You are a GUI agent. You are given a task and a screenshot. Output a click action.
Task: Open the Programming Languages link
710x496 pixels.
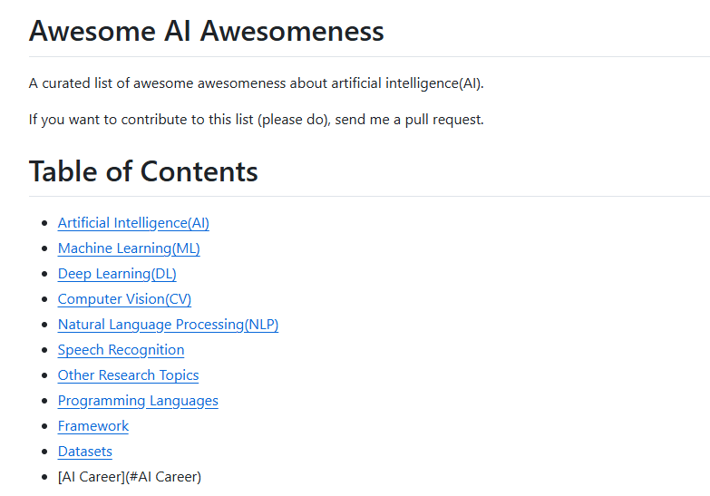pos(138,401)
